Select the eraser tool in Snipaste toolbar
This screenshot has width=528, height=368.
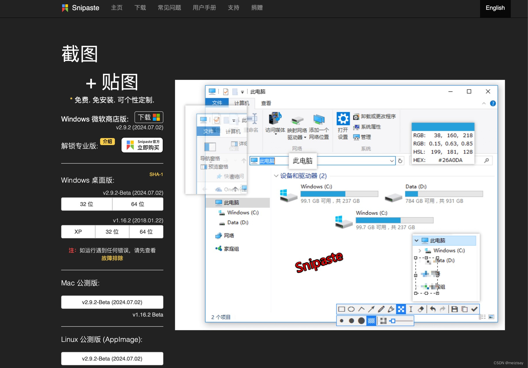pos(421,309)
